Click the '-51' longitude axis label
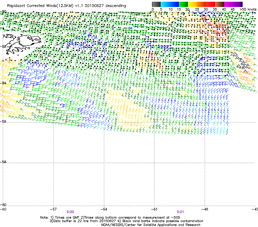This screenshot has width=258, height=227. (x=154, y=209)
